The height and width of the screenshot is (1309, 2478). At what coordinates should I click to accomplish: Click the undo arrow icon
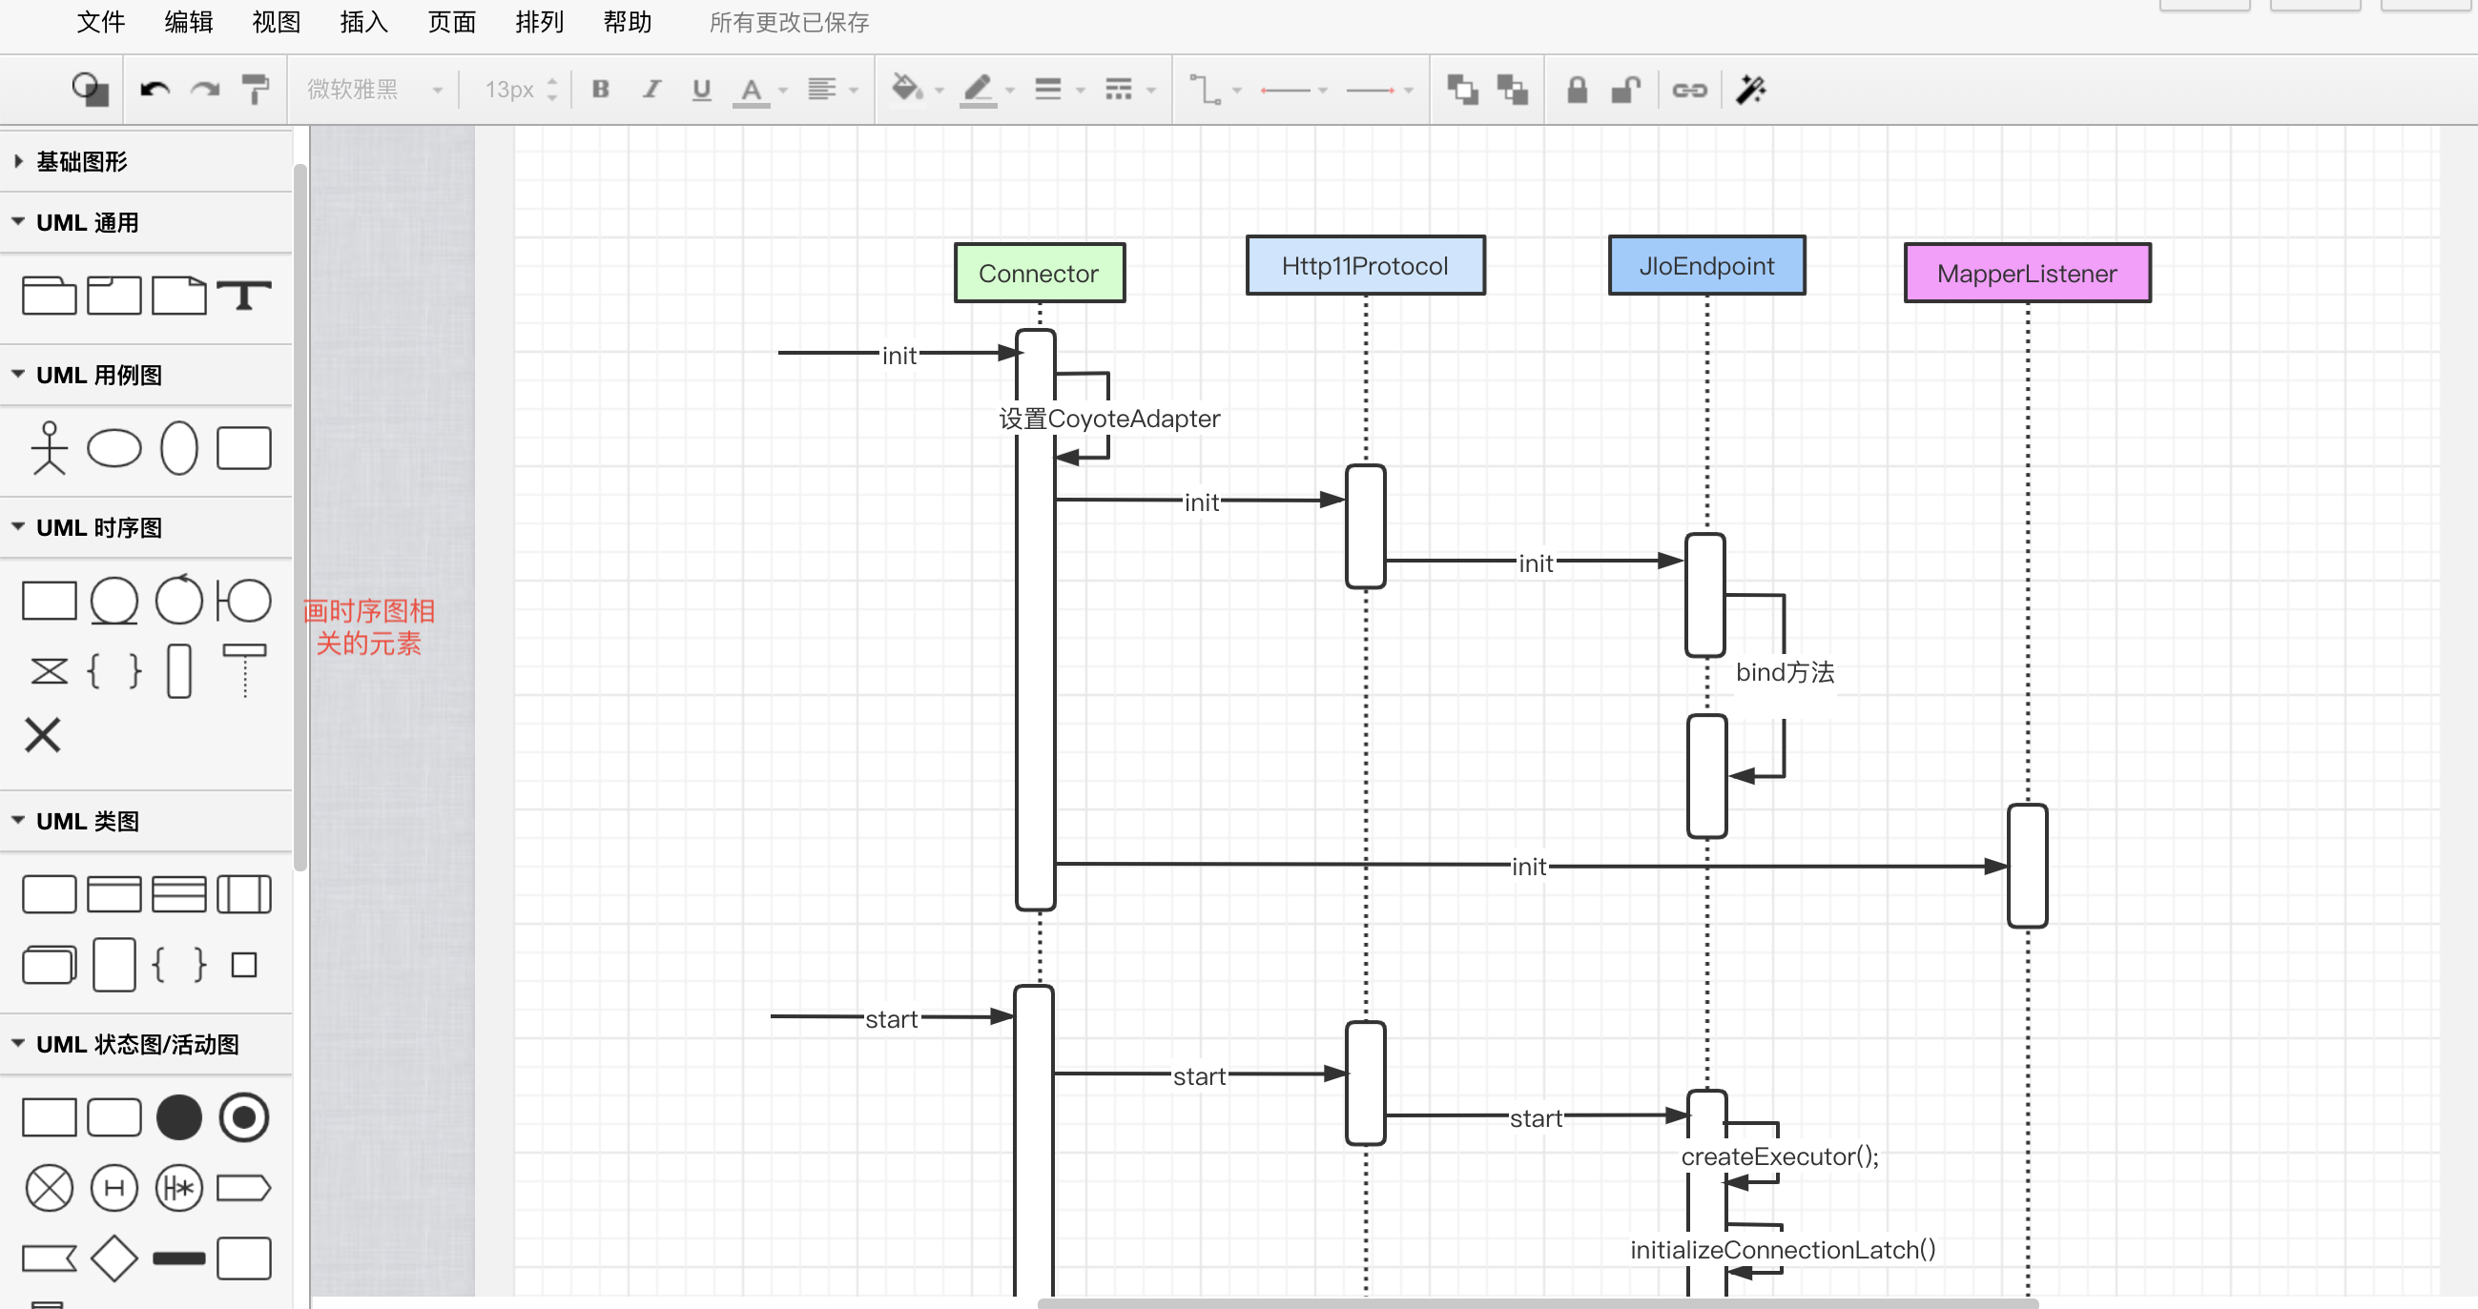[155, 89]
